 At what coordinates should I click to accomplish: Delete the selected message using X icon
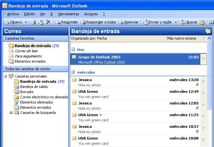[48, 22]
